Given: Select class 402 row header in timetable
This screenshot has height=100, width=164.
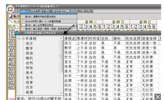Looking at the screenshot, I should 12,64.
